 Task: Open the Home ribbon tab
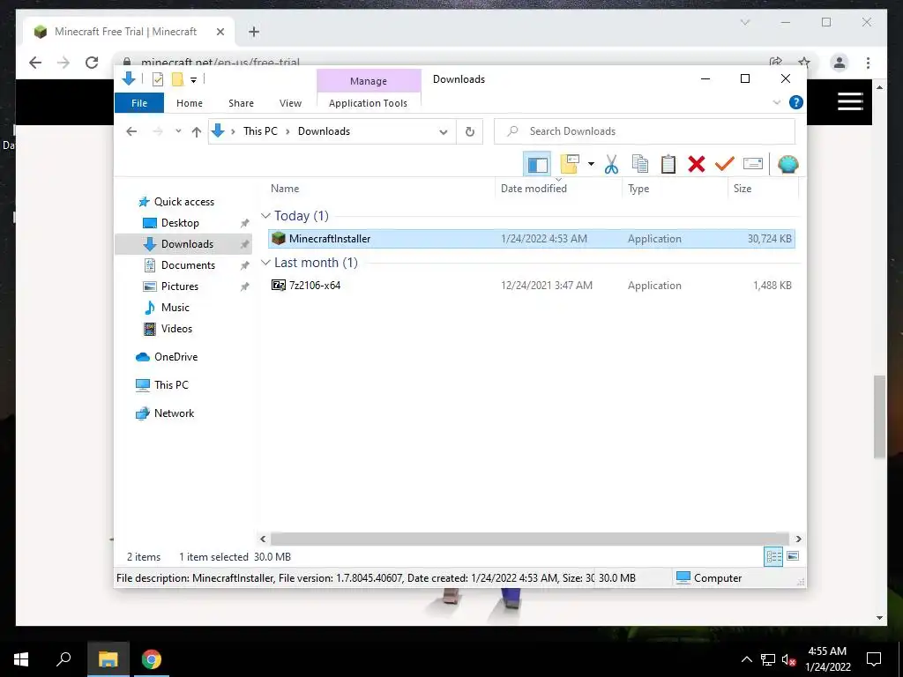[x=190, y=103]
